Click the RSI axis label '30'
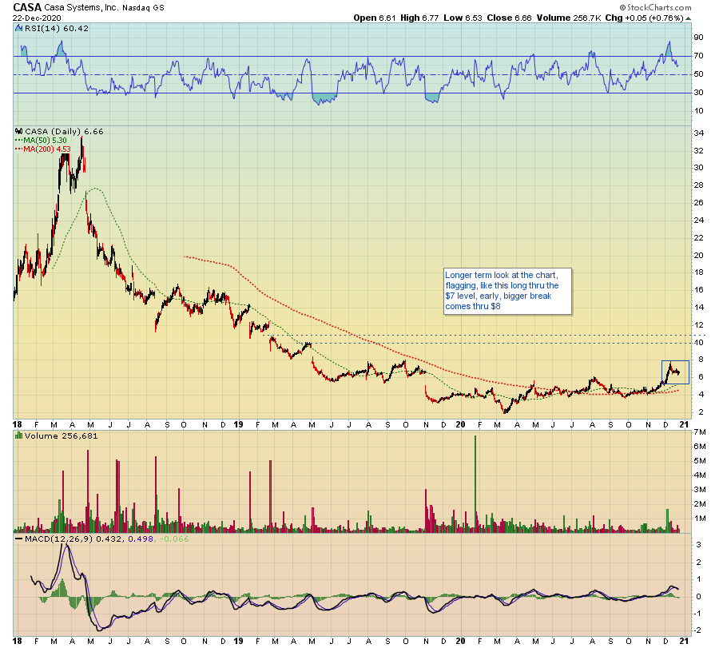719x648 pixels. click(699, 93)
